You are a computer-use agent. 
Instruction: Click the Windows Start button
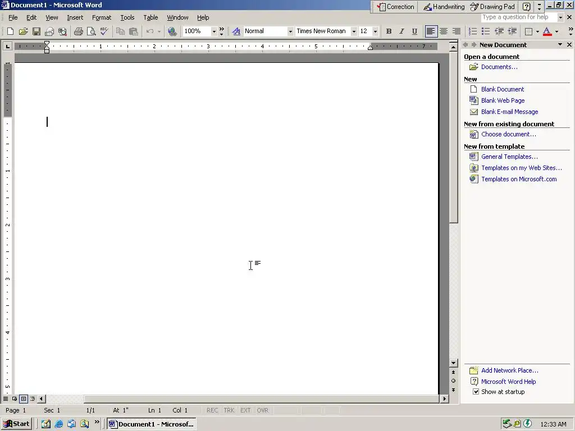[16, 424]
